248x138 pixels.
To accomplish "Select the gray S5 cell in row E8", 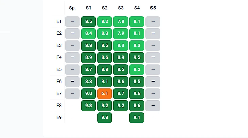I will click(153, 106).
